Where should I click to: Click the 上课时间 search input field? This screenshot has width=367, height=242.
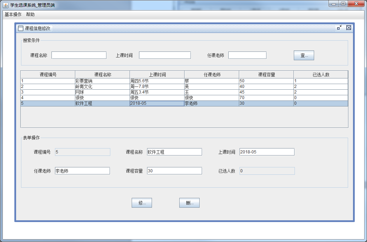tap(165, 55)
